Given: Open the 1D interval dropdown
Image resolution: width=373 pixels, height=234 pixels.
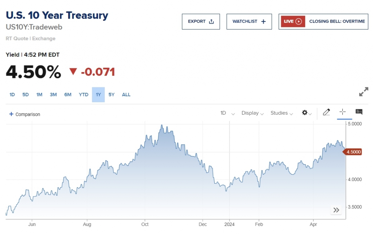Looking at the screenshot, I should point(227,113).
